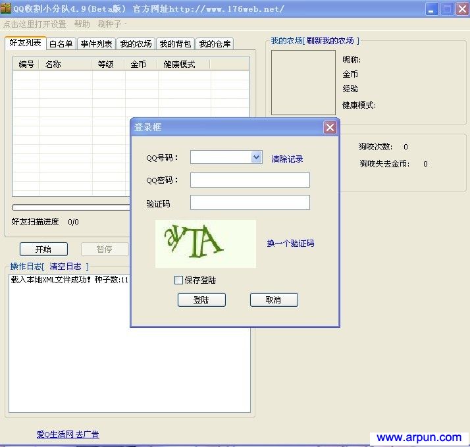This screenshot has width=470, height=447.
Task: Click the 开始 start button
Action: point(43,249)
